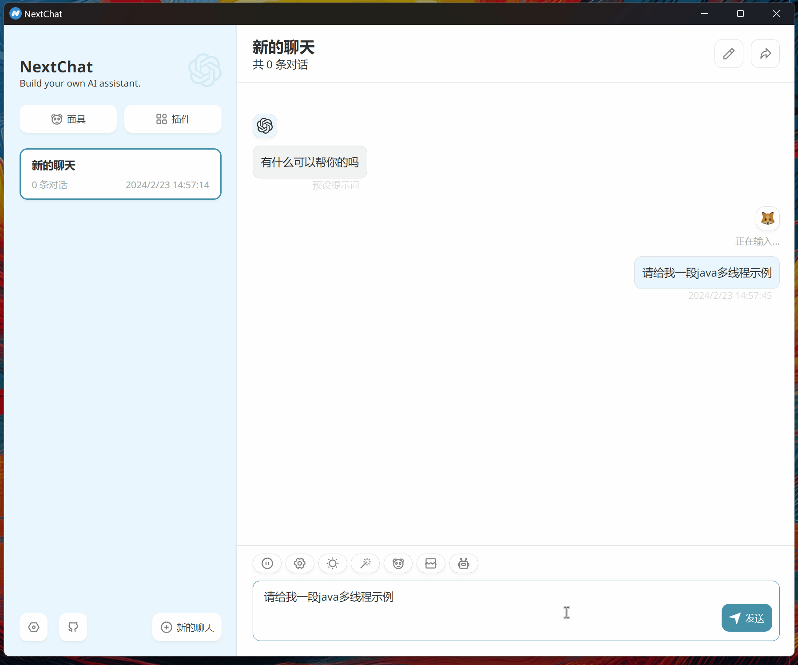Viewport: 798px width, 665px height.
Task: Open chat settings gear in toolbar
Action: (300, 563)
